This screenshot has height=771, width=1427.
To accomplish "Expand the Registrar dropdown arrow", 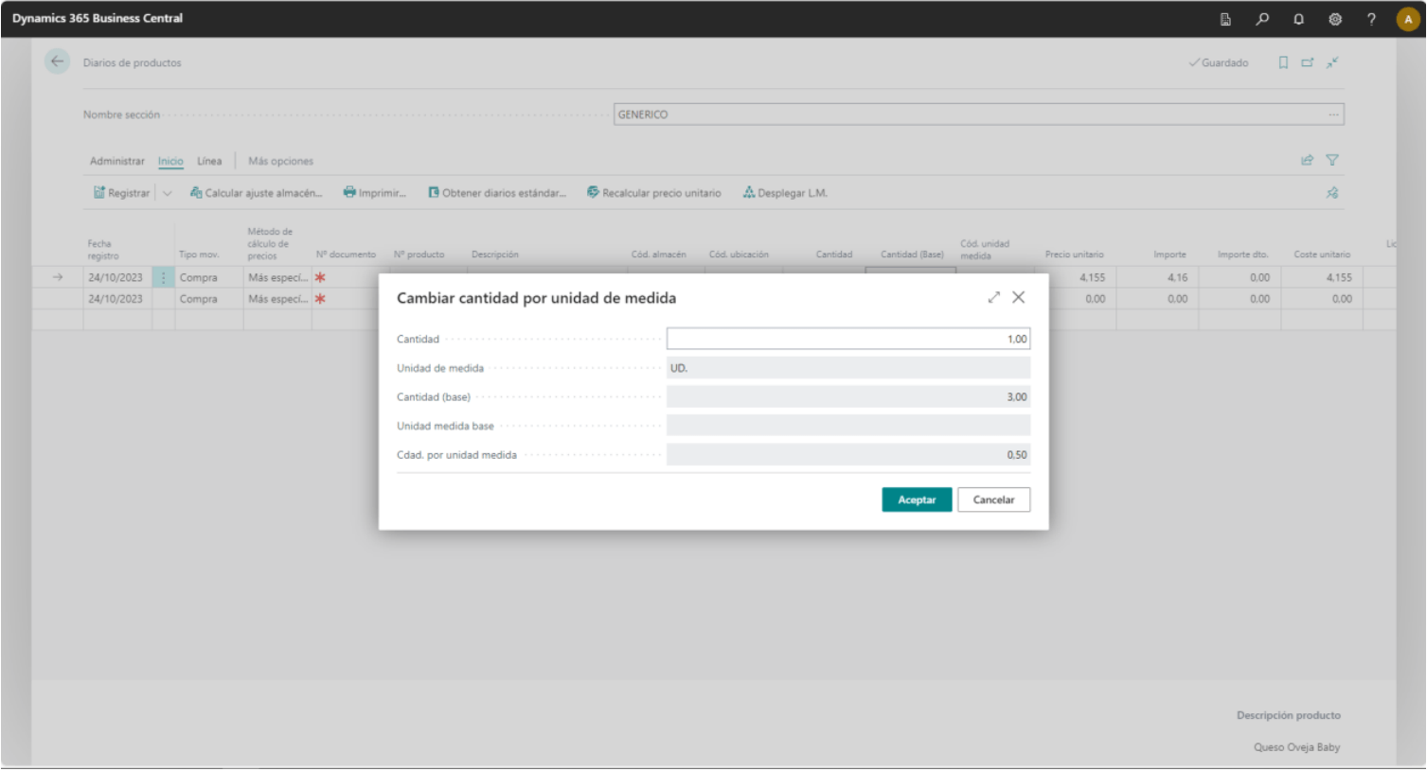I will 168,194.
